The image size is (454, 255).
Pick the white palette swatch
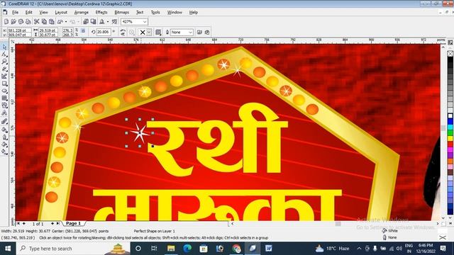(450, 116)
